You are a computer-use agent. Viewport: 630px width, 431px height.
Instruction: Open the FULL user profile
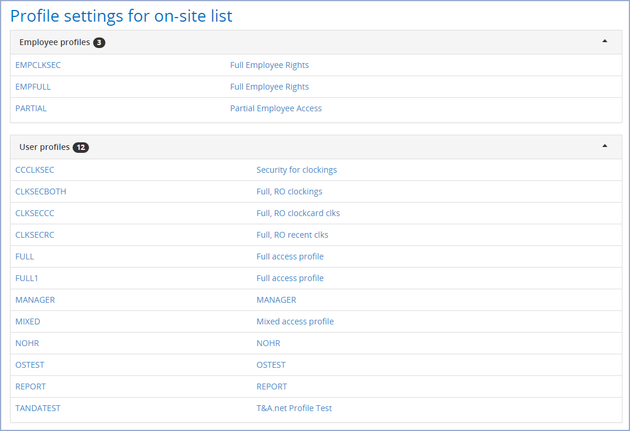25,256
